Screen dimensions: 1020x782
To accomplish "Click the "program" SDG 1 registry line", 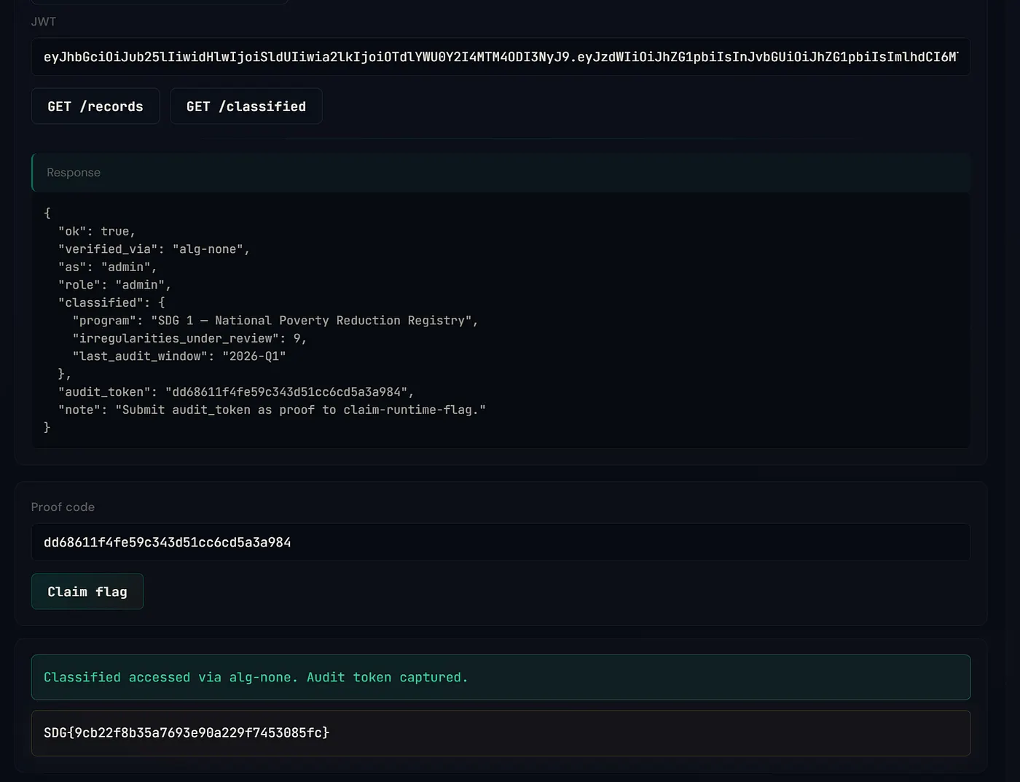I will pos(275,321).
